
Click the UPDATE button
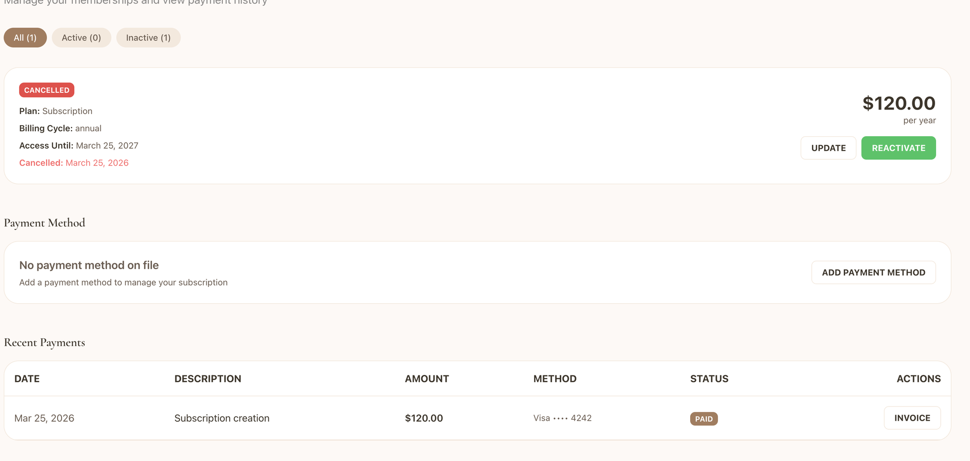(828, 148)
